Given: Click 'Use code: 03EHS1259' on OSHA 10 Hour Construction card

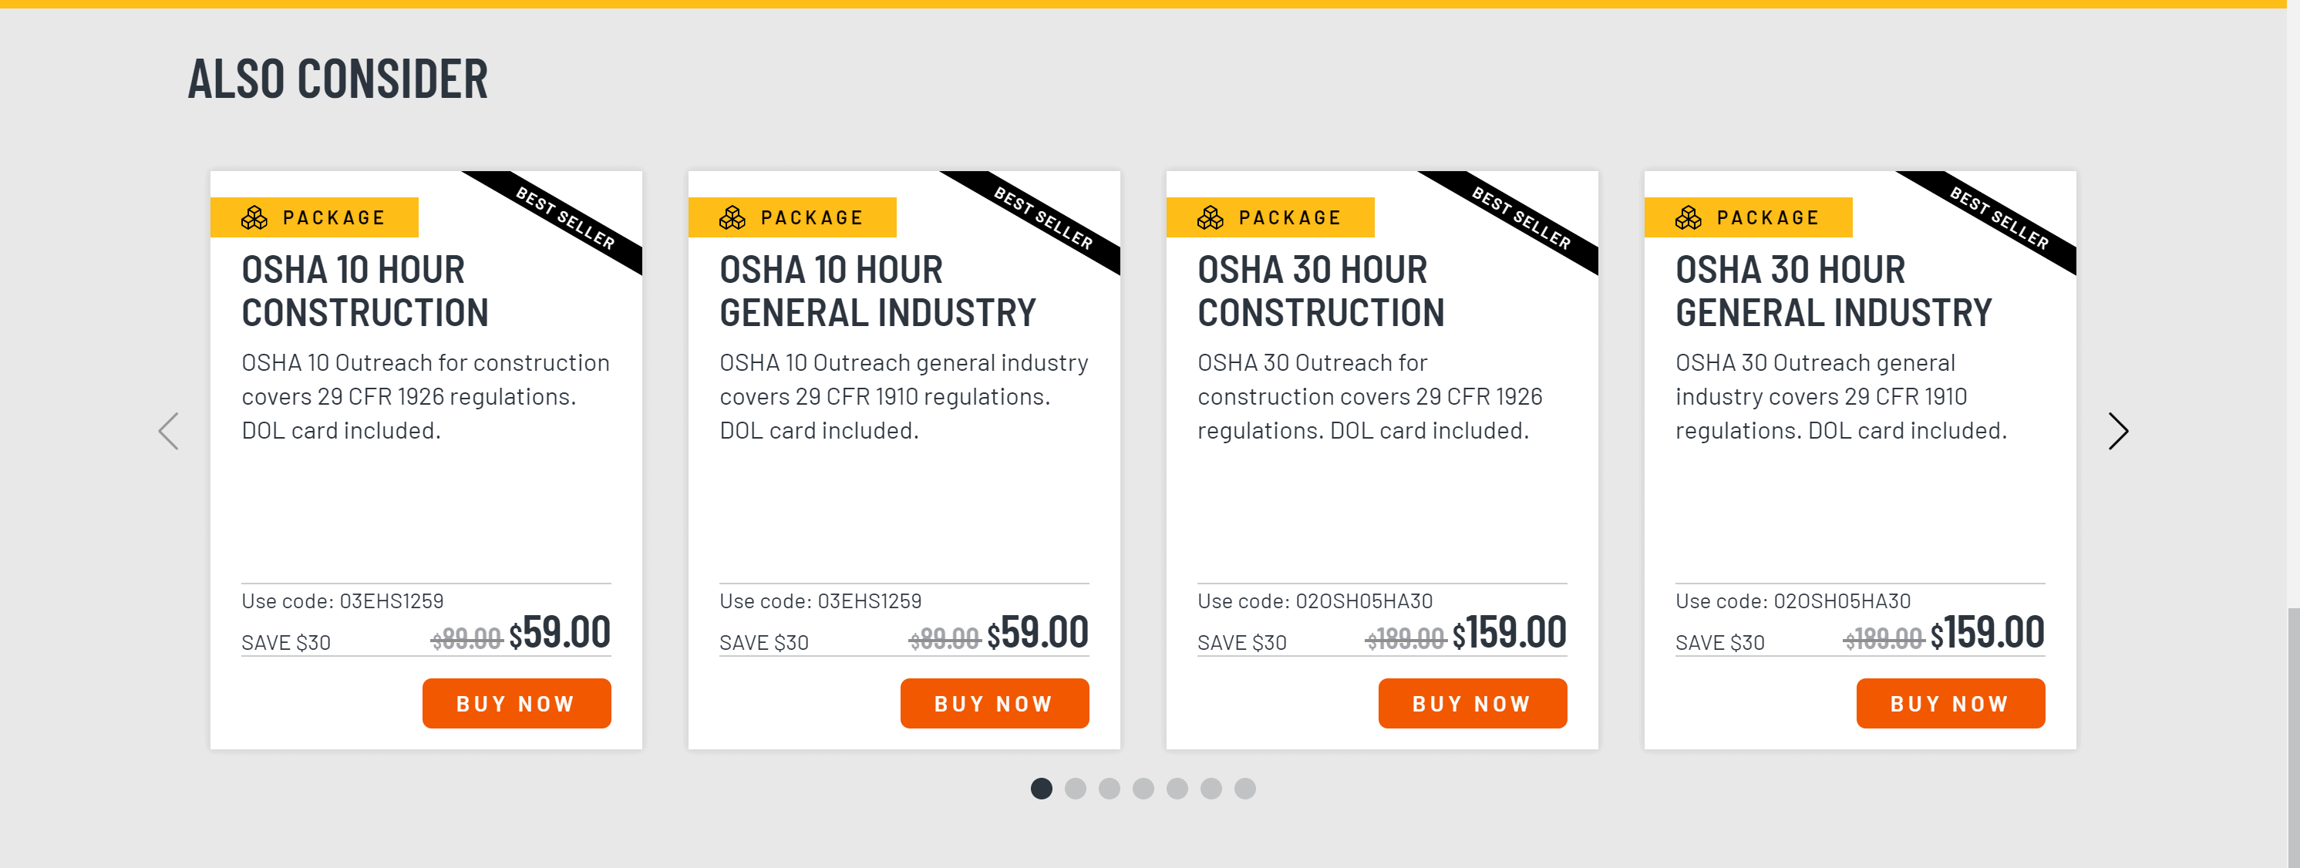Looking at the screenshot, I should (x=342, y=601).
